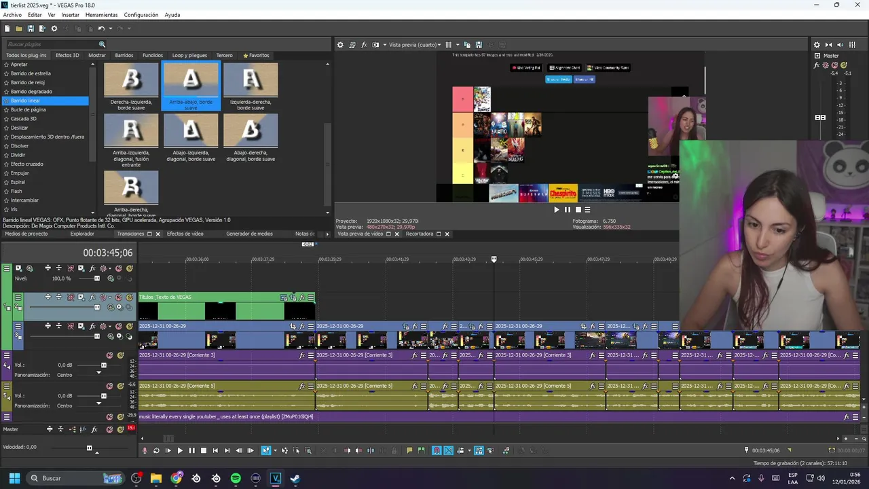Open Auto Ripple mode dropdown arrow
The height and width of the screenshot is (489, 869).
click(469, 450)
